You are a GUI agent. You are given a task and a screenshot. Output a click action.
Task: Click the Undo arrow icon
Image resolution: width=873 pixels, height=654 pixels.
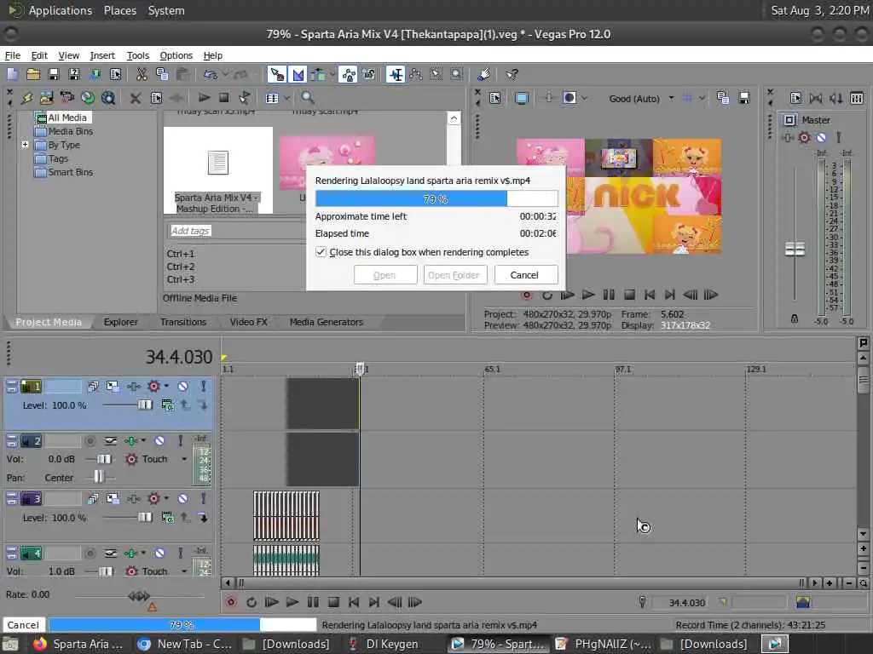click(211, 74)
